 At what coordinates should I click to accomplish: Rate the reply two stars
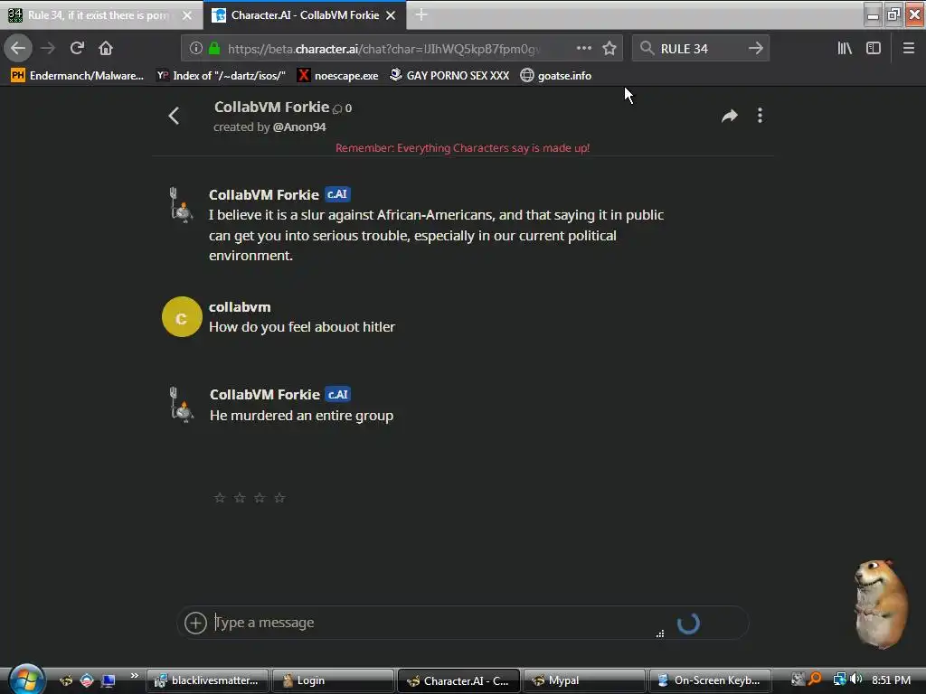[x=240, y=498]
